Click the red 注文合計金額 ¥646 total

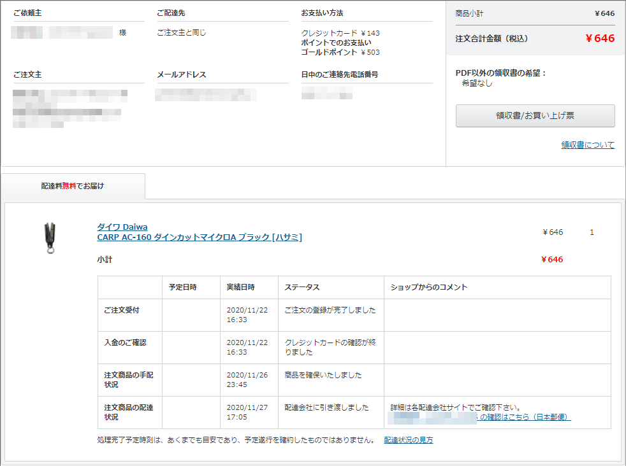[599, 38]
